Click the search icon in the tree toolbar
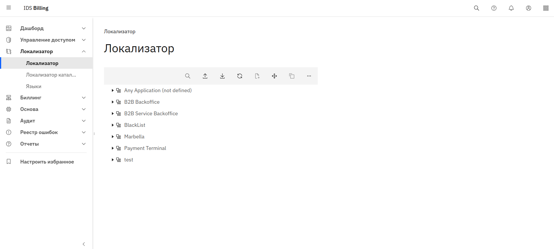Viewport: 554px width, 249px height. [188, 76]
